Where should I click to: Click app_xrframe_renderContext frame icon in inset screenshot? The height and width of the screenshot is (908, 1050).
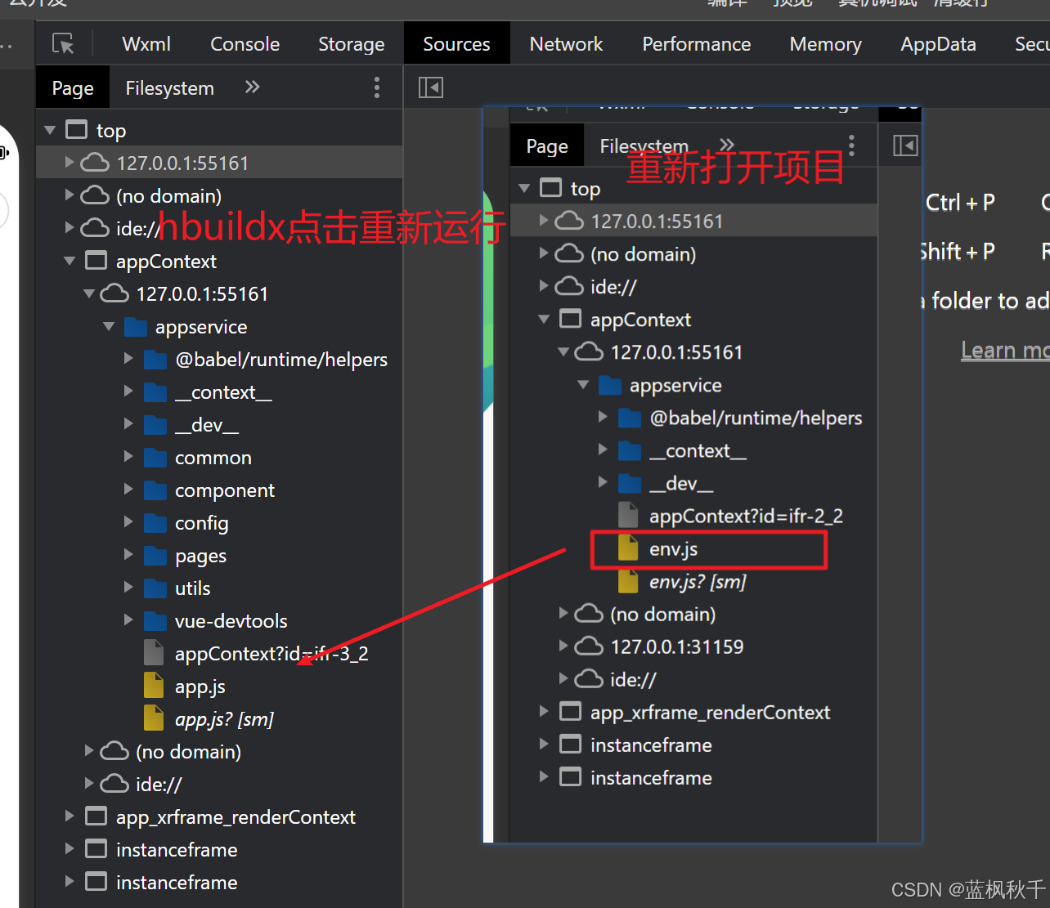pyautogui.click(x=570, y=711)
